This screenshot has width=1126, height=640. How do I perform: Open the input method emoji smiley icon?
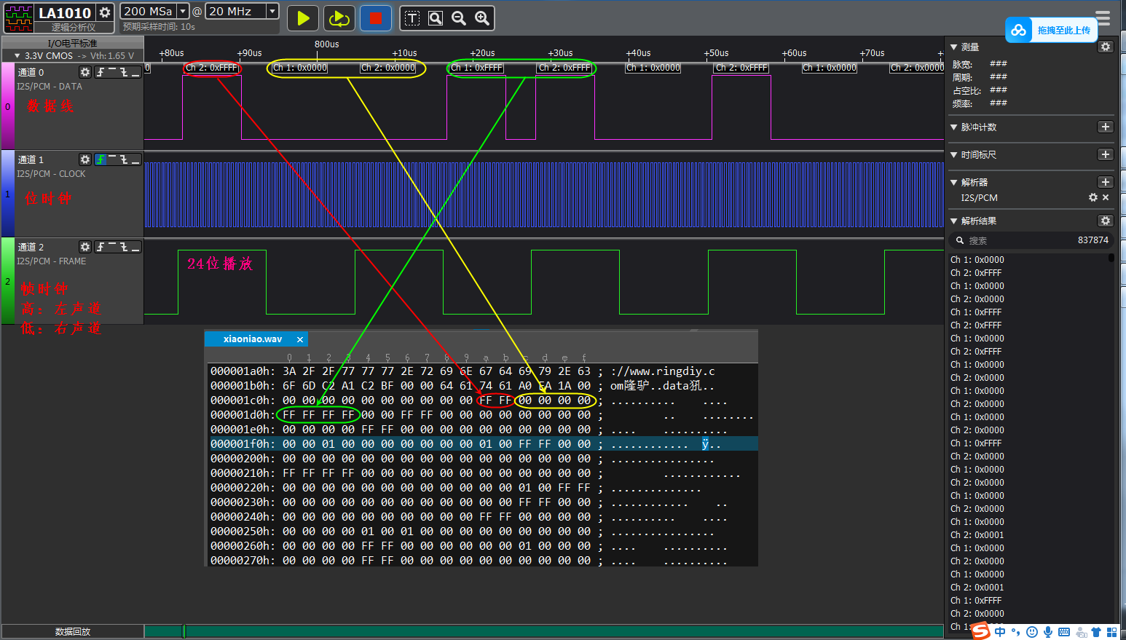tap(1032, 632)
